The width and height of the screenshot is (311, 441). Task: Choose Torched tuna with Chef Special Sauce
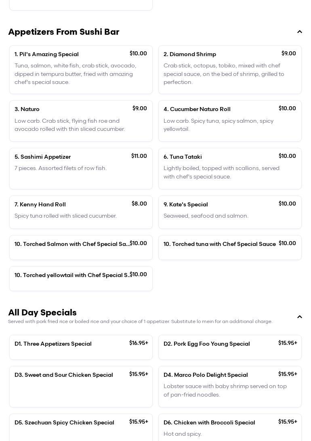230,247
